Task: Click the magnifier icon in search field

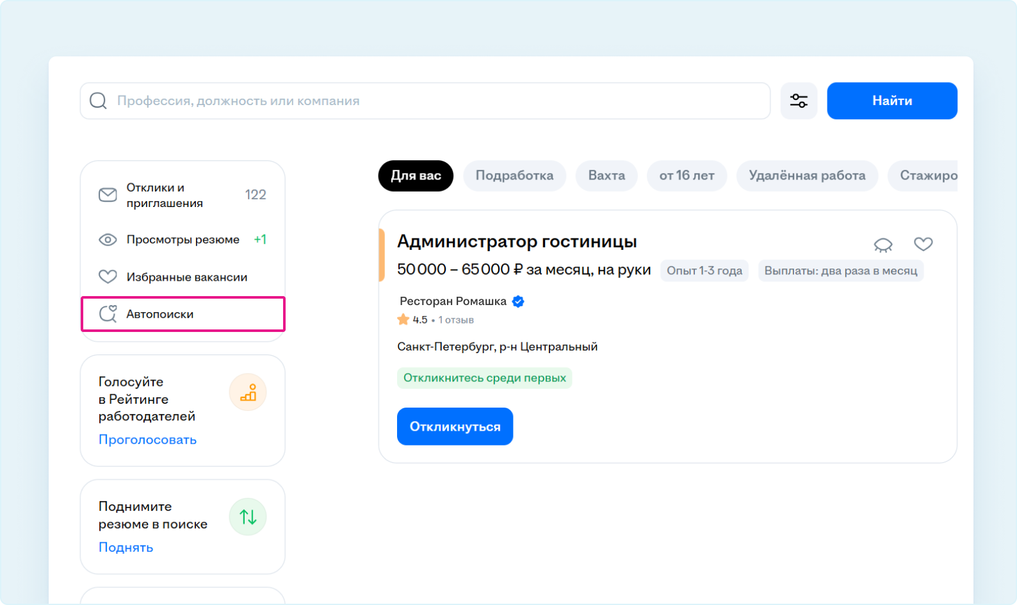Action: [98, 101]
